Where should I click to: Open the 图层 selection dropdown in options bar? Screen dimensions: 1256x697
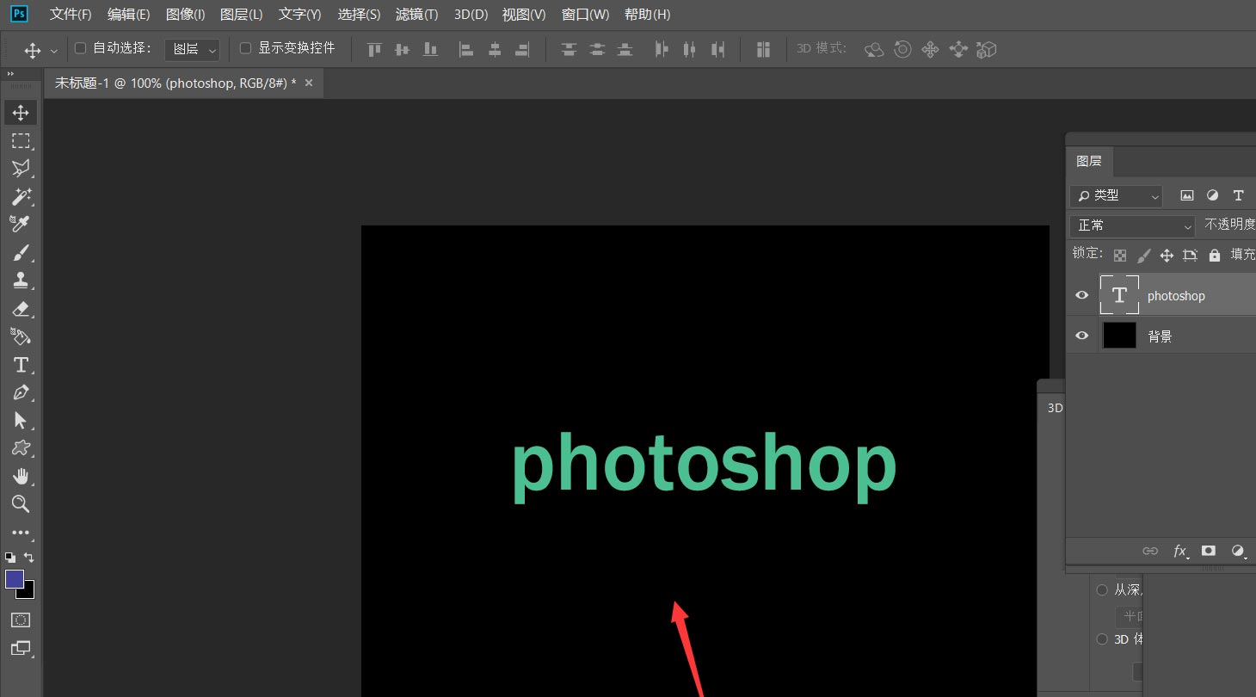[191, 48]
